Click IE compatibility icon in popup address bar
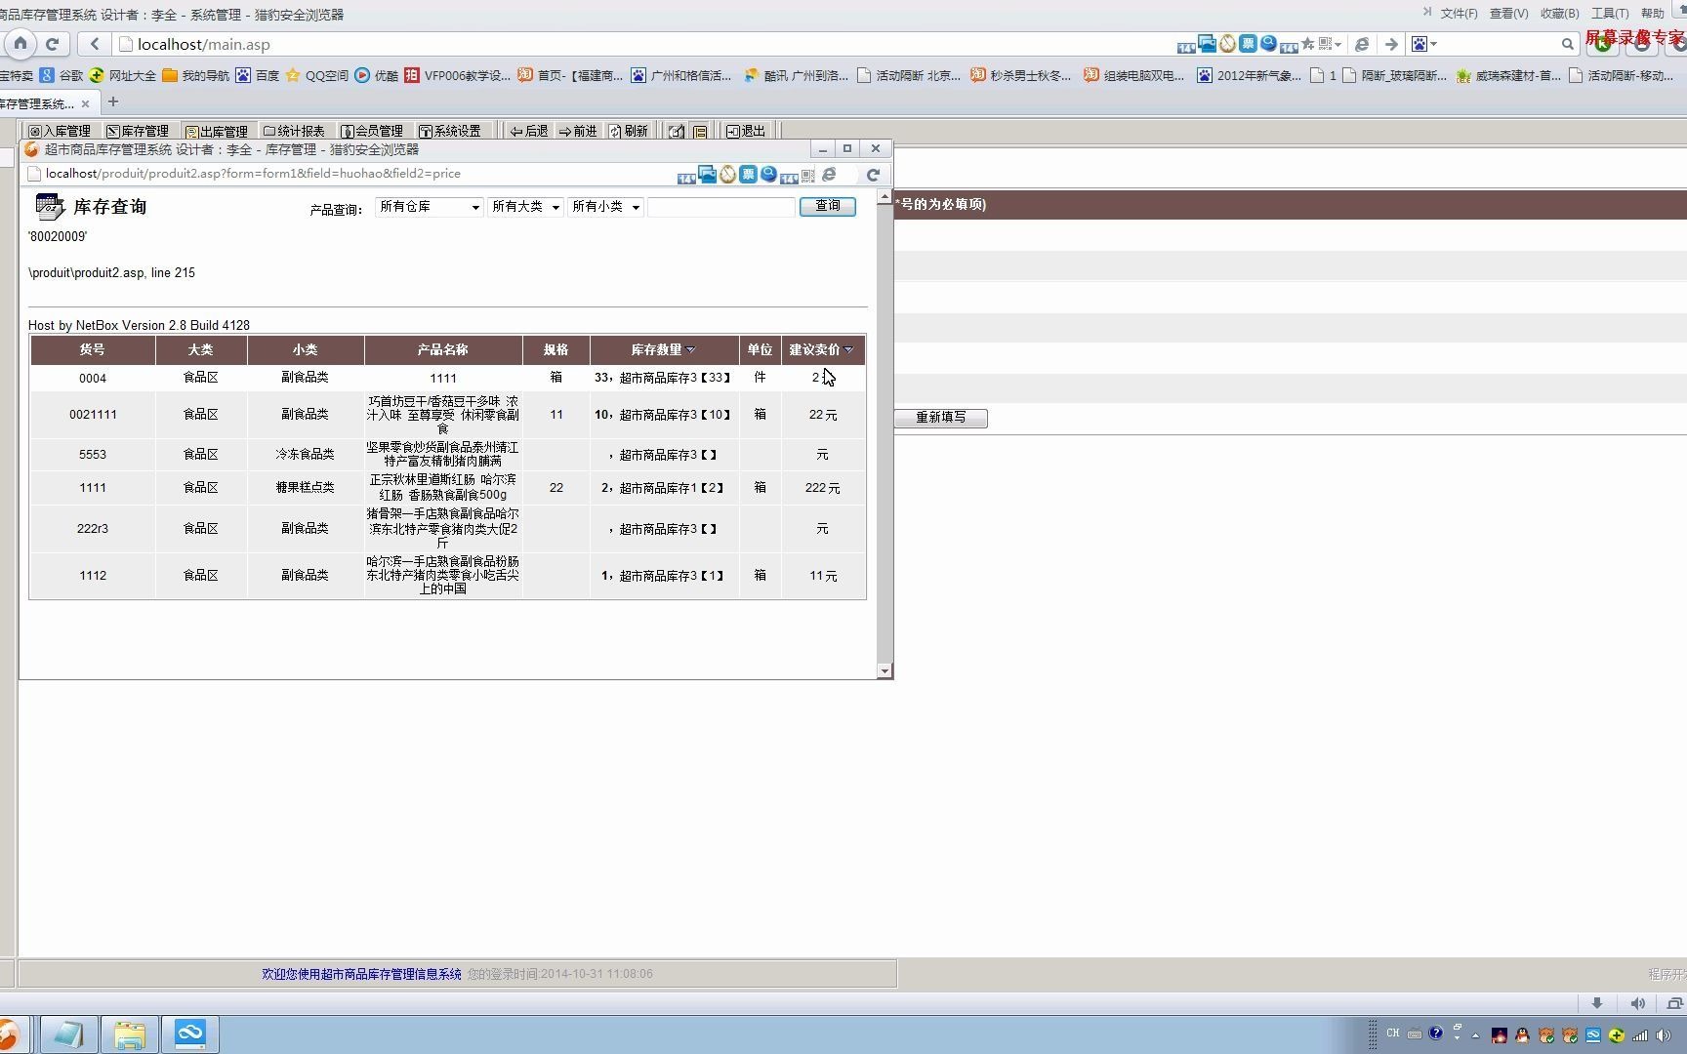 coord(829,175)
